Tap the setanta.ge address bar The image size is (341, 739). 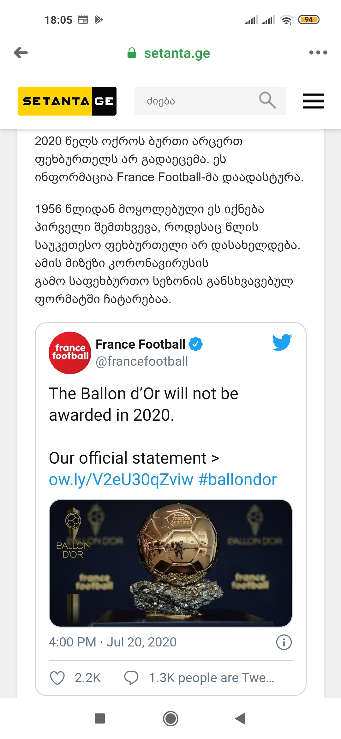tap(177, 53)
